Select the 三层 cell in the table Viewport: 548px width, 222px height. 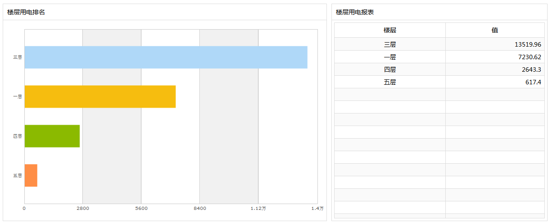(x=390, y=44)
